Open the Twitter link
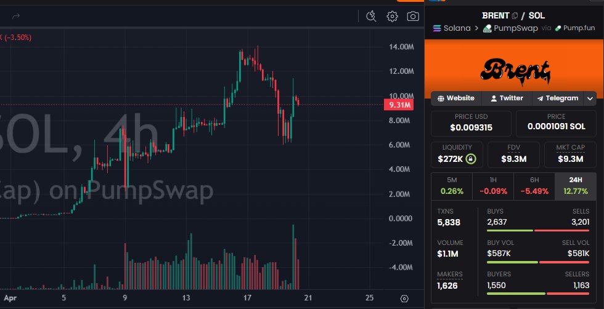The image size is (604, 309). [507, 98]
